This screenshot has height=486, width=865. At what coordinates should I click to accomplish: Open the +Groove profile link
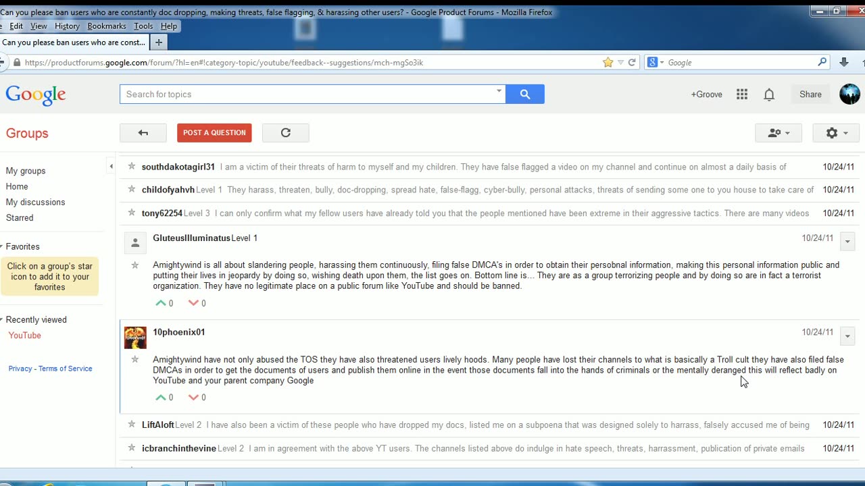(706, 94)
